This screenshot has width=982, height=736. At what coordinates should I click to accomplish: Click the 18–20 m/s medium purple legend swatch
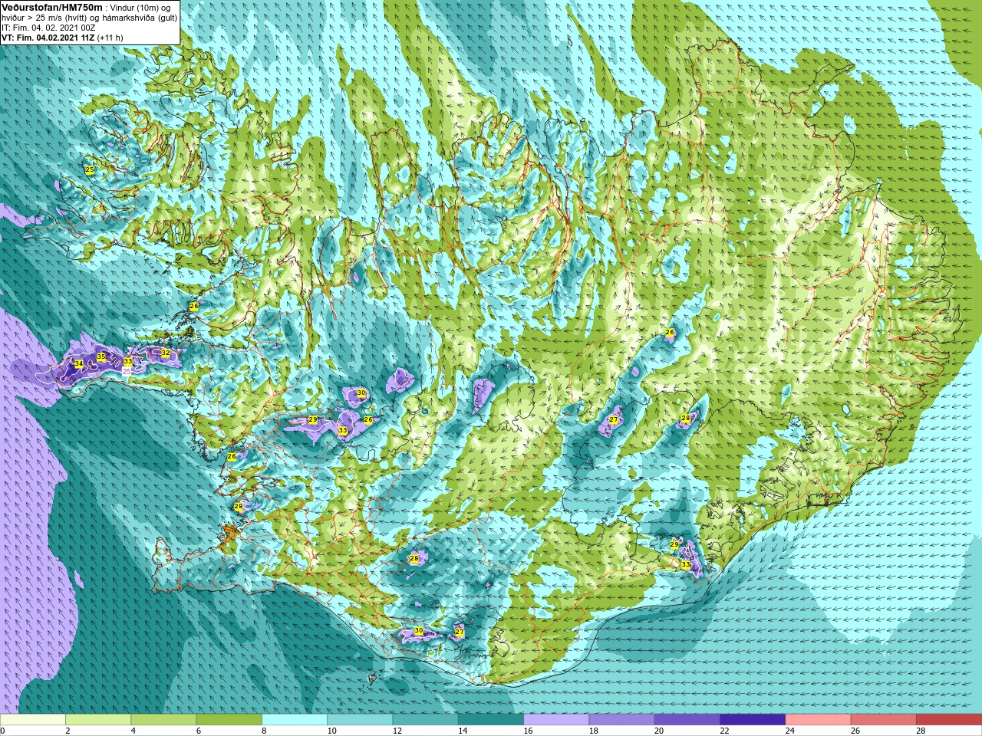621,720
